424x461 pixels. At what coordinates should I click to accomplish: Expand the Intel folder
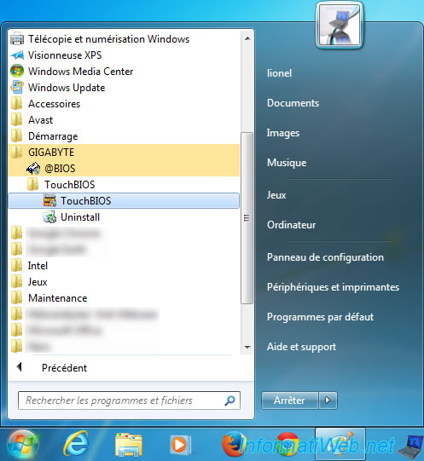click(x=124, y=266)
